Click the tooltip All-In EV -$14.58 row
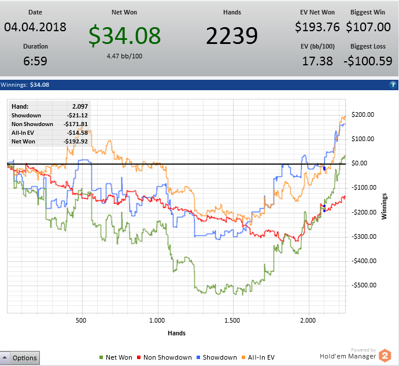The width and height of the screenshot is (399, 366). click(x=50, y=132)
